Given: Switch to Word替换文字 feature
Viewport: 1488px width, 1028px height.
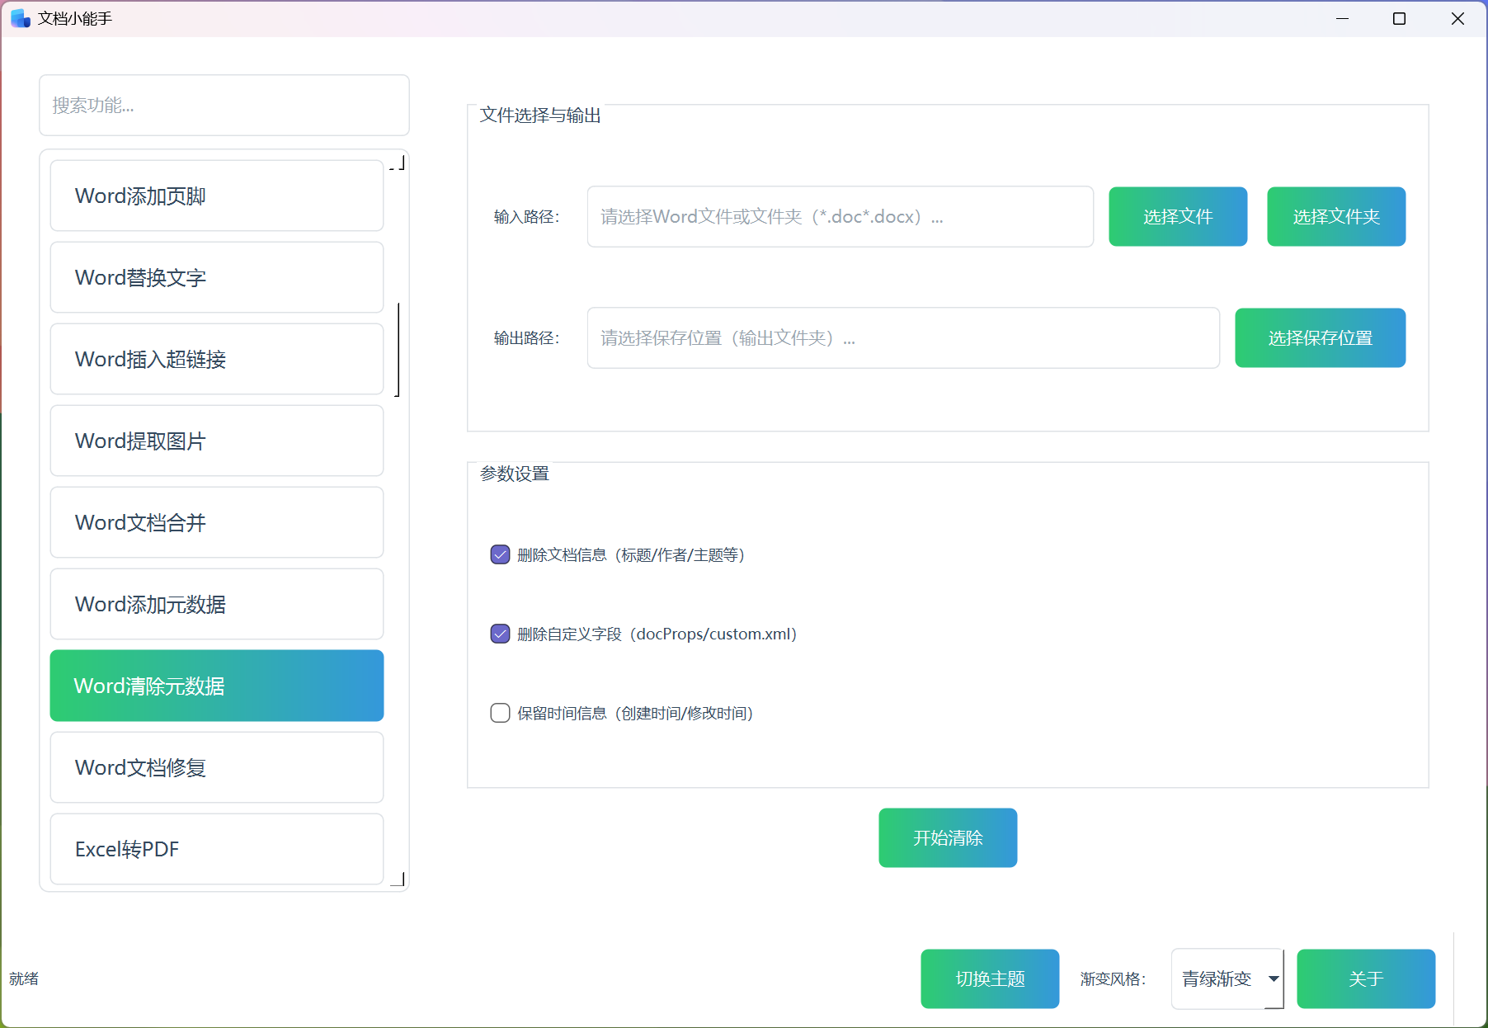Looking at the screenshot, I should pos(216,277).
